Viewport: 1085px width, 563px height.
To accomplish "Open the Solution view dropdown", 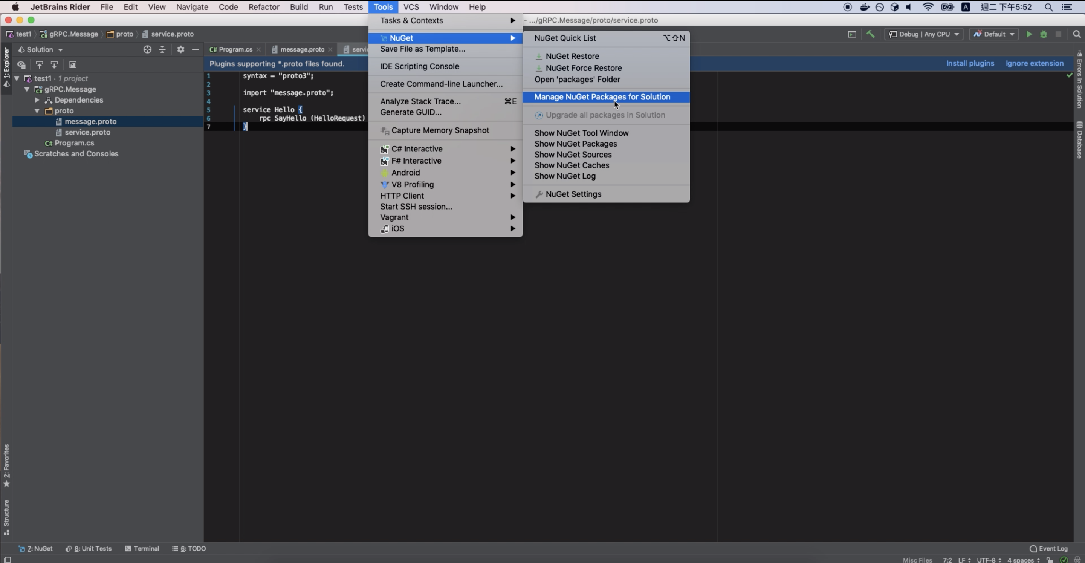I will tap(40, 49).
